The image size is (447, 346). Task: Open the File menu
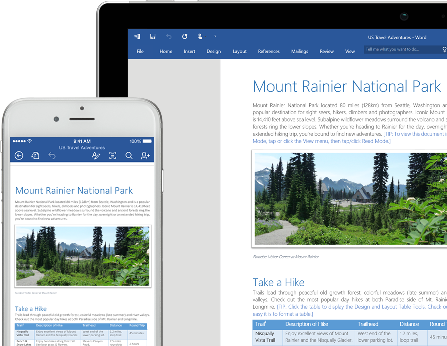[x=140, y=51]
